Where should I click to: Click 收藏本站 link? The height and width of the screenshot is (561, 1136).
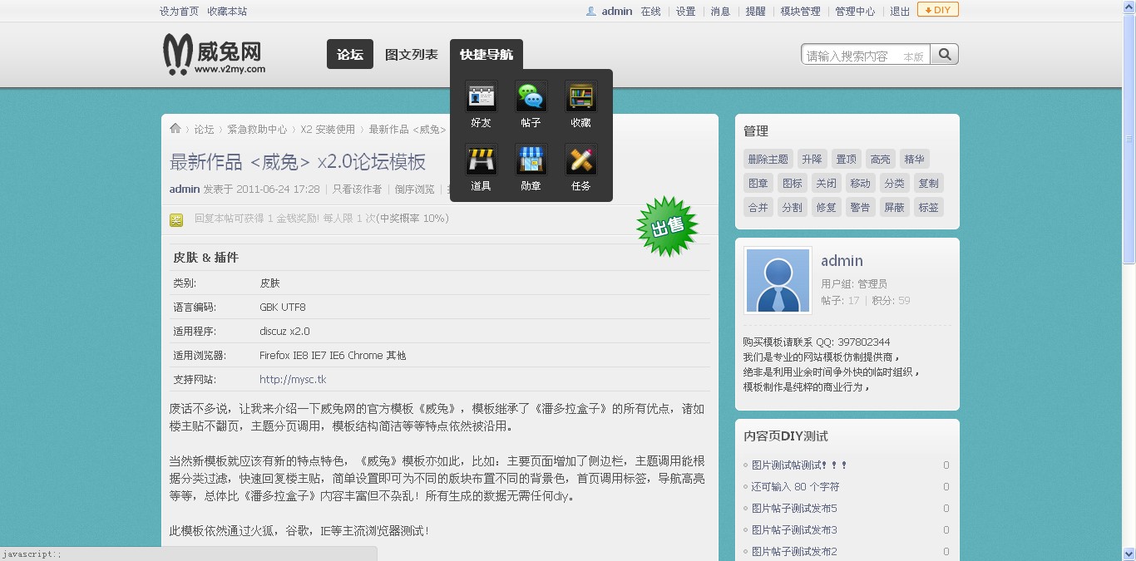227,12
